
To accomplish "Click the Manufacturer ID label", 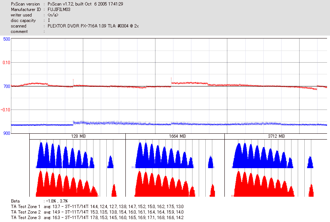I will tap(26, 10).
